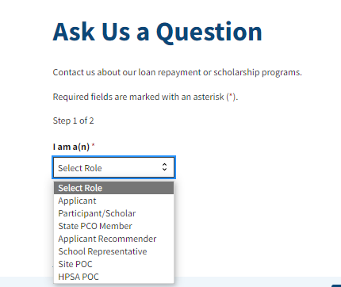
Task: Open the Select Role combo box
Action: [x=113, y=167]
